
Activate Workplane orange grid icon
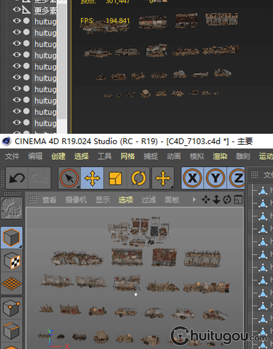[12, 283]
